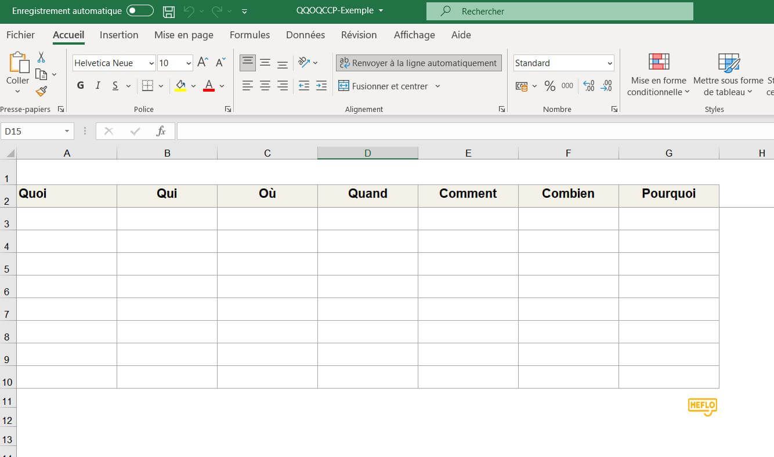The height and width of the screenshot is (457, 774).
Task: Click the formula bar confirm checkmark
Action: tap(135, 131)
